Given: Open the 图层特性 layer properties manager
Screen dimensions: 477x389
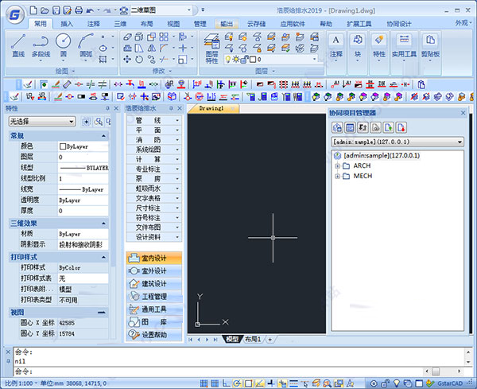Looking at the screenshot, I should click(x=211, y=49).
